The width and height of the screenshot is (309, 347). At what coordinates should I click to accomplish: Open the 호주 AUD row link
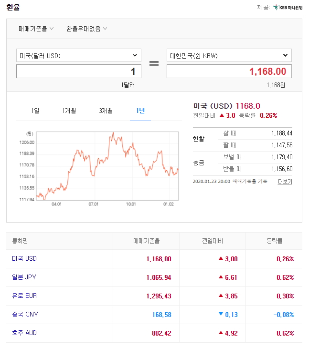(24, 333)
